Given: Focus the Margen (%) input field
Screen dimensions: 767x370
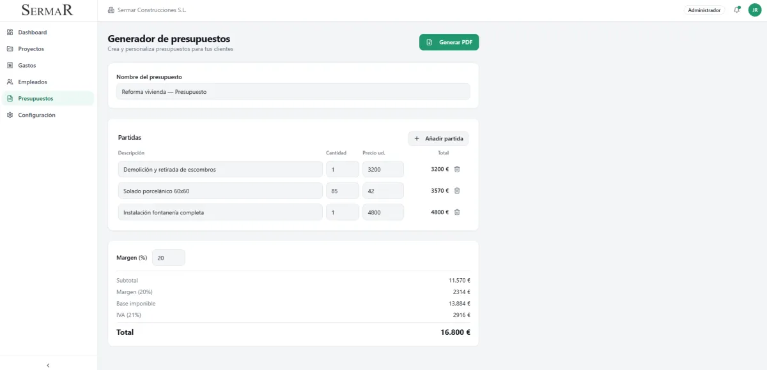Looking at the screenshot, I should click(169, 258).
